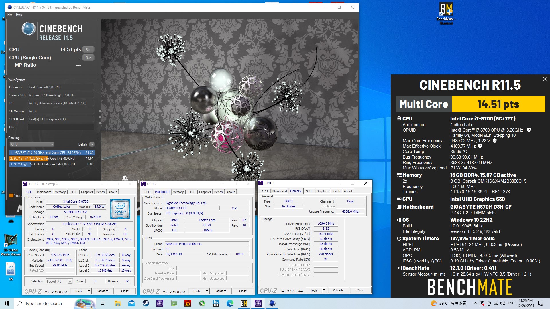Open the 3D Vision Photo Viewer desktop icon
The image size is (550, 309).
point(11,245)
